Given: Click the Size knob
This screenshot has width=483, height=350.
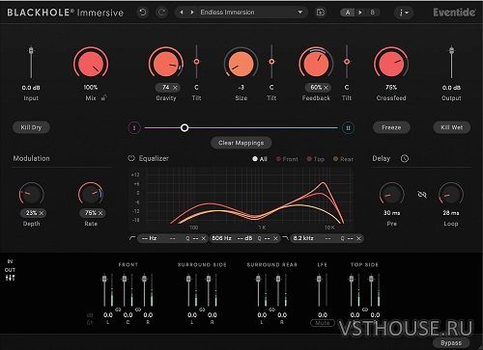Looking at the screenshot, I should coord(241,64).
